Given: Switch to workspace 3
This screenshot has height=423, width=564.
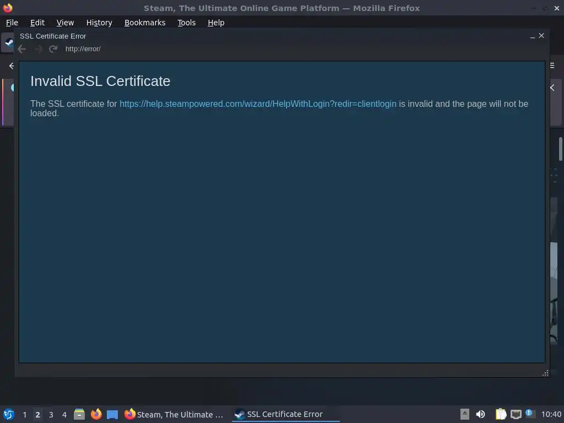Looking at the screenshot, I should click(51, 415).
